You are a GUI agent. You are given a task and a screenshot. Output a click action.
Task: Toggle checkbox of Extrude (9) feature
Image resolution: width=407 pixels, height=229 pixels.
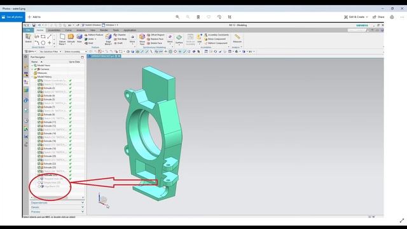point(39,114)
